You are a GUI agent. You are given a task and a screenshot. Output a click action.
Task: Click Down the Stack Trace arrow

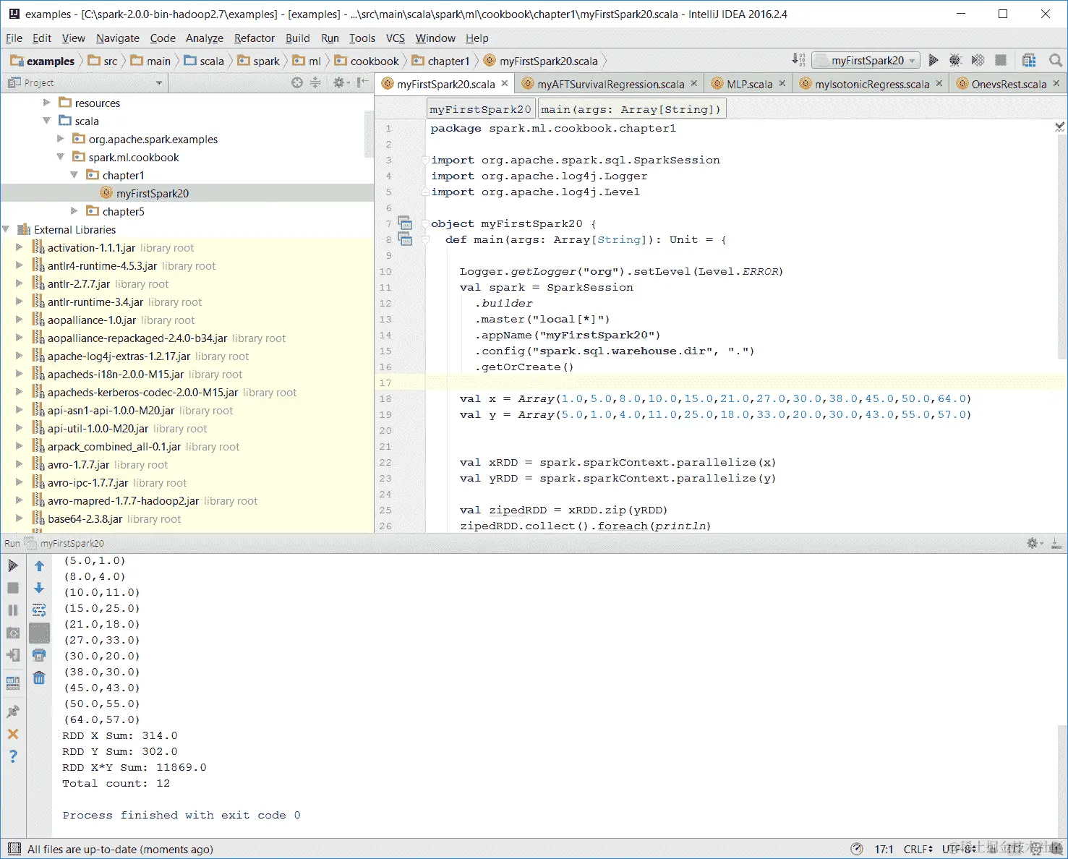[39, 588]
